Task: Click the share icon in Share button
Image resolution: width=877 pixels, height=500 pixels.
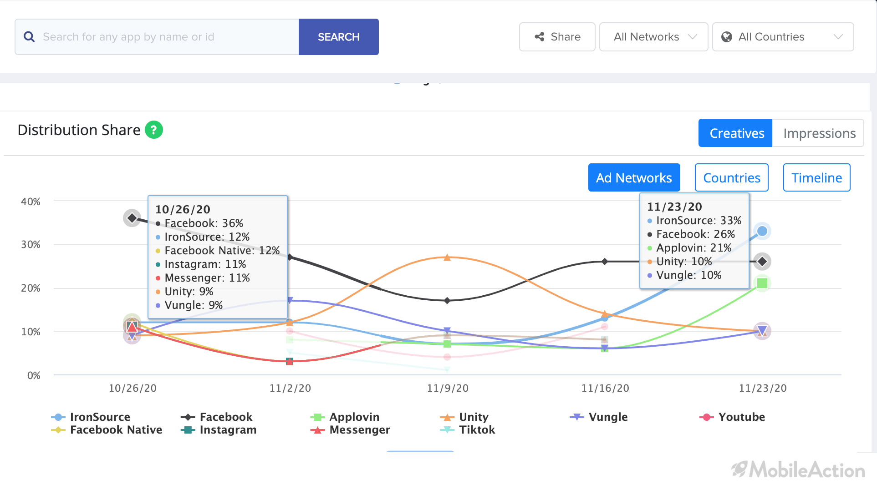Action: (x=540, y=37)
